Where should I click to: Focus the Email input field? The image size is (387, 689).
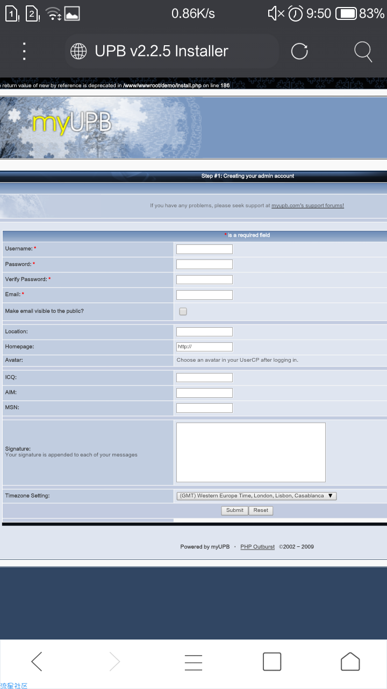coord(204,295)
